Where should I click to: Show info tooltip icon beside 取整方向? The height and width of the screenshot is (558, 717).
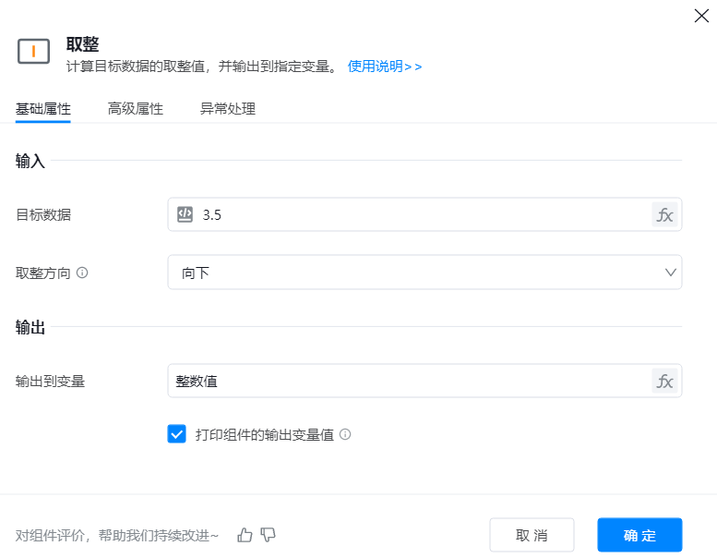click(x=82, y=273)
